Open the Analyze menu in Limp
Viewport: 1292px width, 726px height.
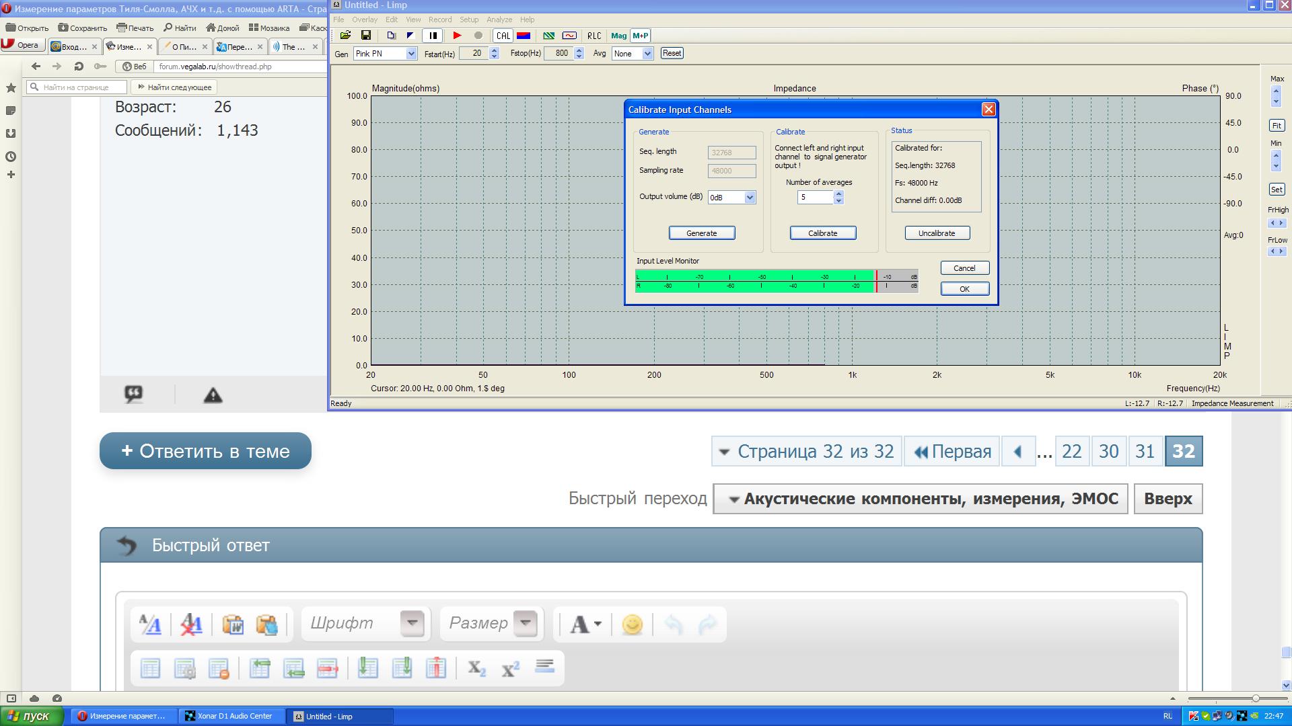tap(499, 19)
